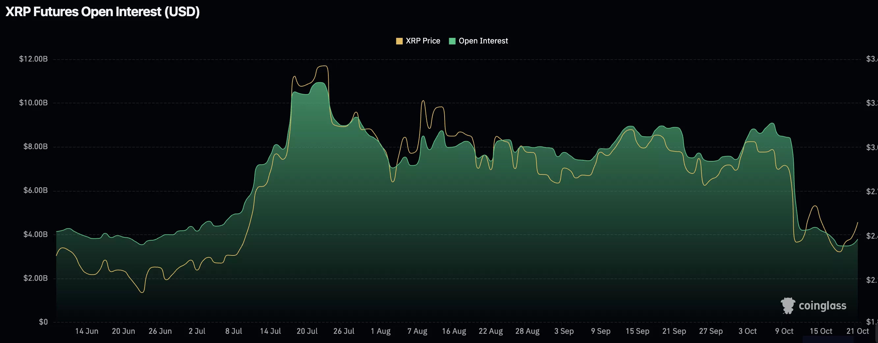
Task: Click the $12.00B y-axis label
Action: (33, 59)
